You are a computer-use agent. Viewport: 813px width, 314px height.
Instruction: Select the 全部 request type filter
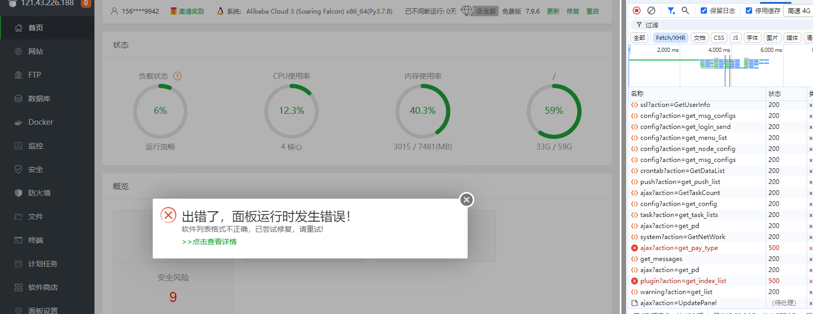[639, 38]
